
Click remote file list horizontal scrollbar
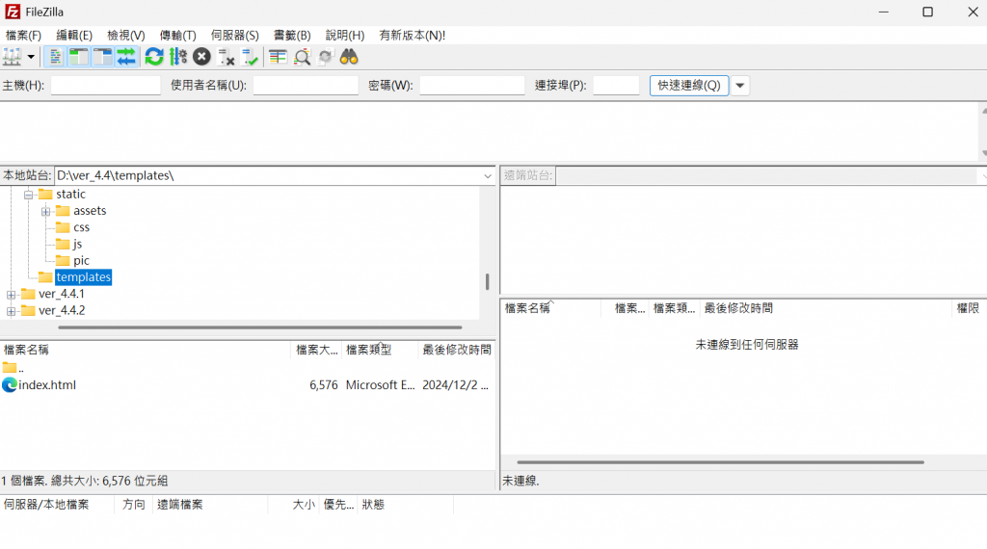coord(720,462)
